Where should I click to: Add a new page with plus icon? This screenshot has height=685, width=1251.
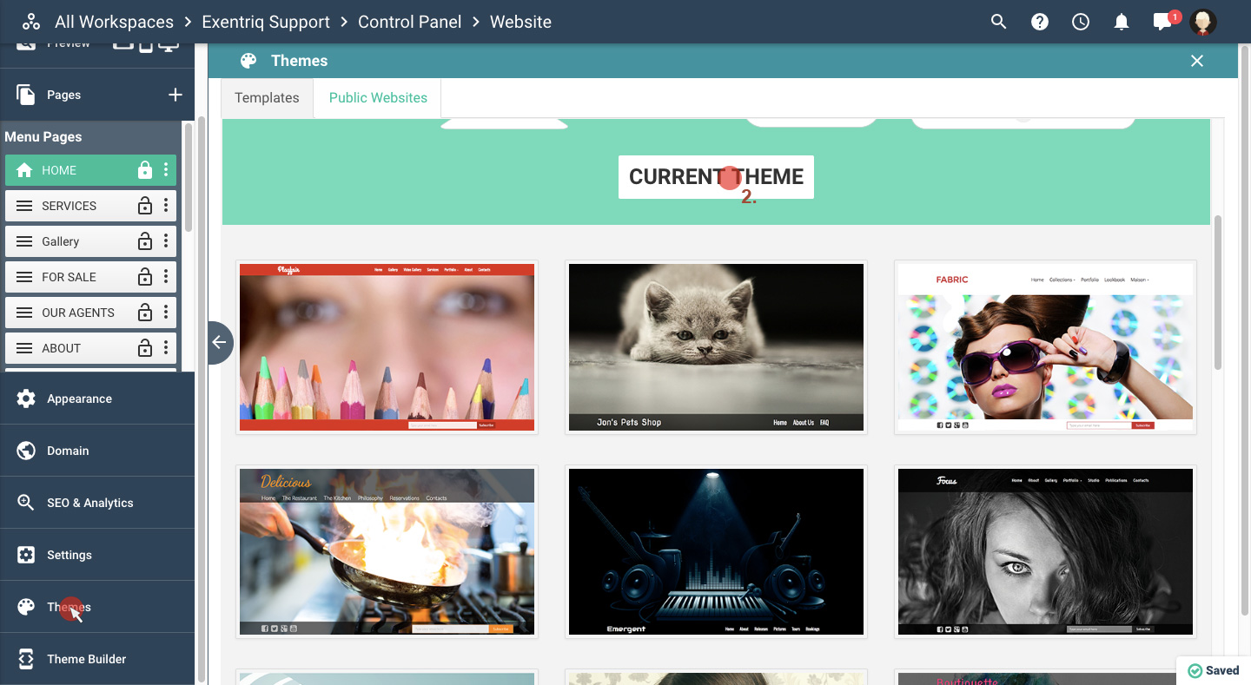175,95
